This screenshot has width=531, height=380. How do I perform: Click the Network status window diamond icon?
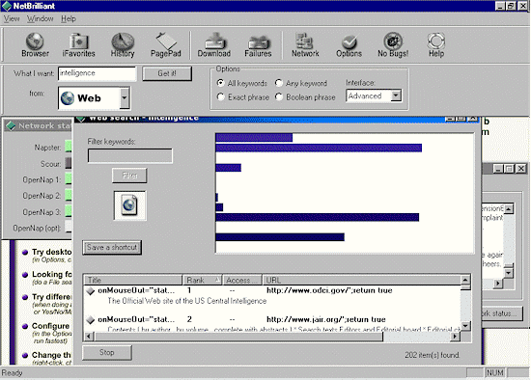(11, 126)
